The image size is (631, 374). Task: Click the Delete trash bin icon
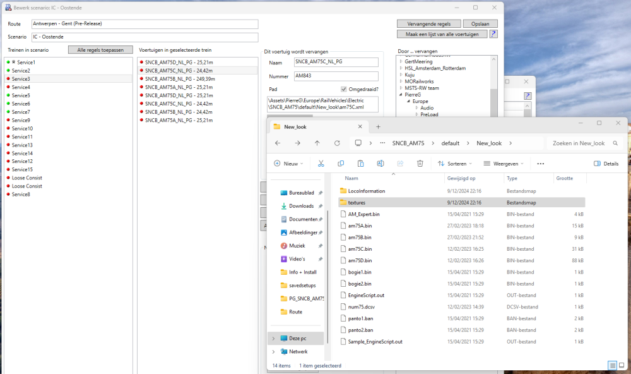(420, 164)
